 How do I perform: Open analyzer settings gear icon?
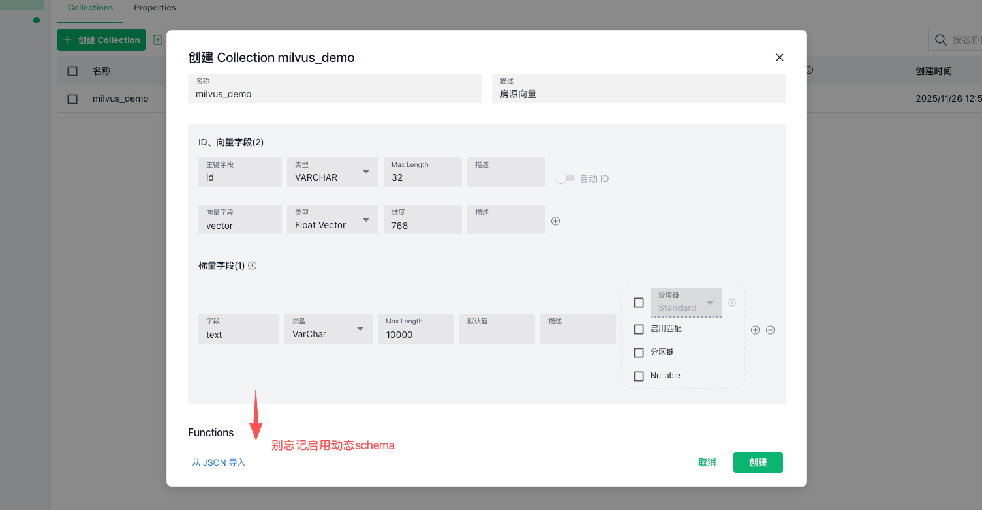coord(732,303)
